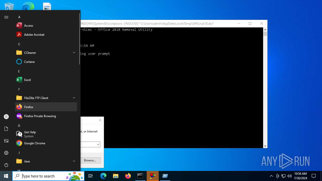Click the cscript console title bar text

147,23
